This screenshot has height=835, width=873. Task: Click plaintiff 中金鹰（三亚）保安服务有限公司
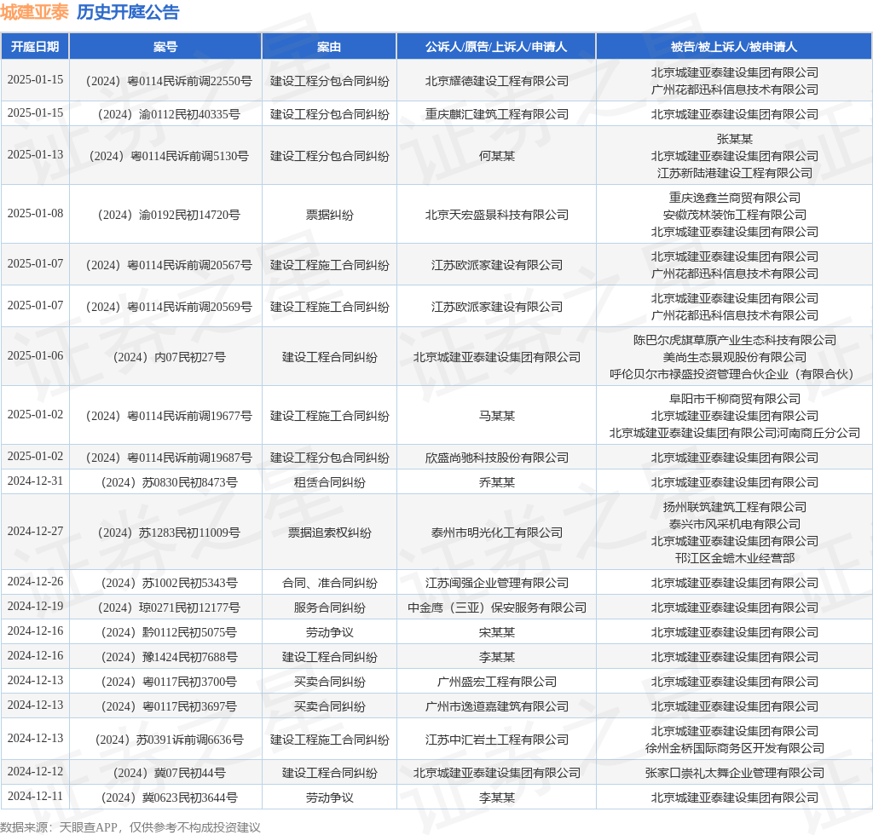pyautogui.click(x=497, y=608)
